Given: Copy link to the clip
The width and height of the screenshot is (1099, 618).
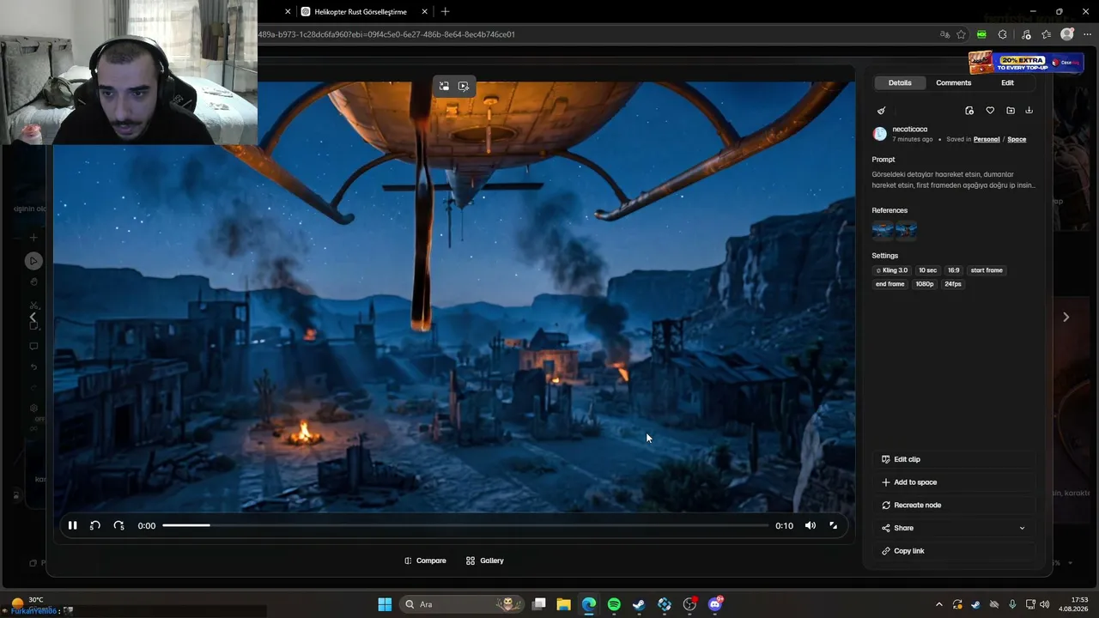Looking at the screenshot, I should point(953,551).
